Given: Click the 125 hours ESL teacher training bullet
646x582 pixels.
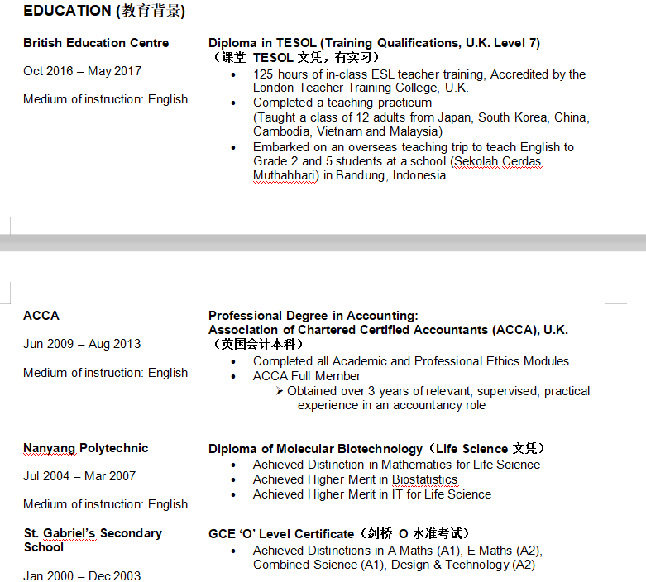Looking at the screenshot, I should tap(419, 74).
